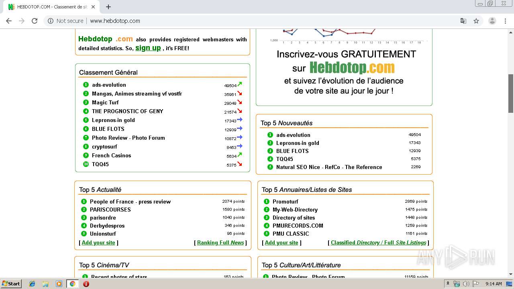Viewport: 514px width, 289px height.
Task: Open the media player taskbar icon
Action: click(59, 284)
